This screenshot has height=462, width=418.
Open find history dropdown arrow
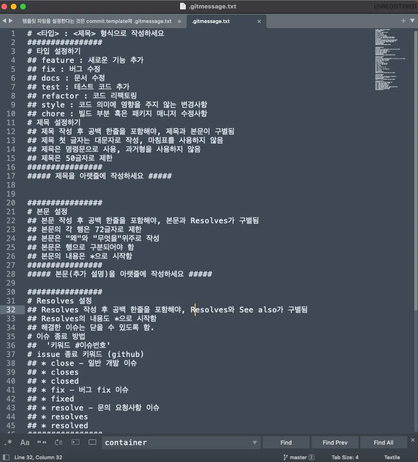point(254,443)
